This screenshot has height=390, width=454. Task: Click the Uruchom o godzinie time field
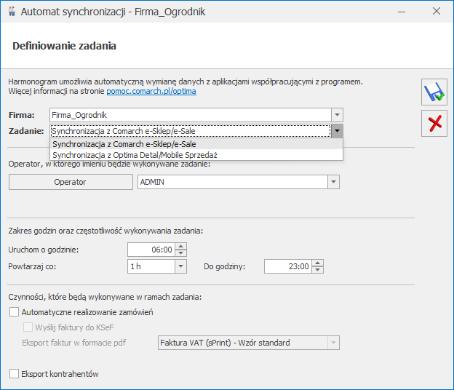click(151, 250)
